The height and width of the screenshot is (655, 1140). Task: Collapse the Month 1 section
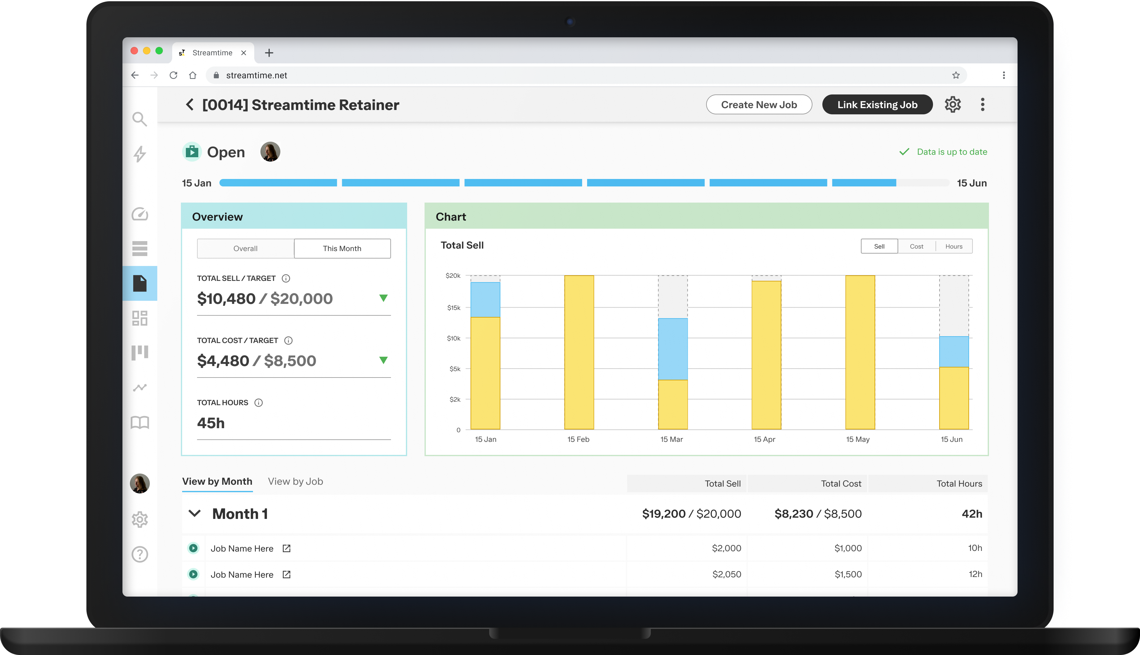194,513
